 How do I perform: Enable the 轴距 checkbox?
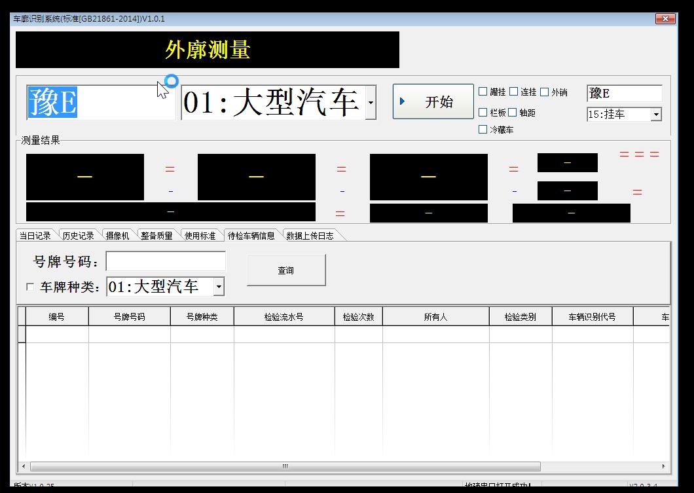pyautogui.click(x=513, y=113)
